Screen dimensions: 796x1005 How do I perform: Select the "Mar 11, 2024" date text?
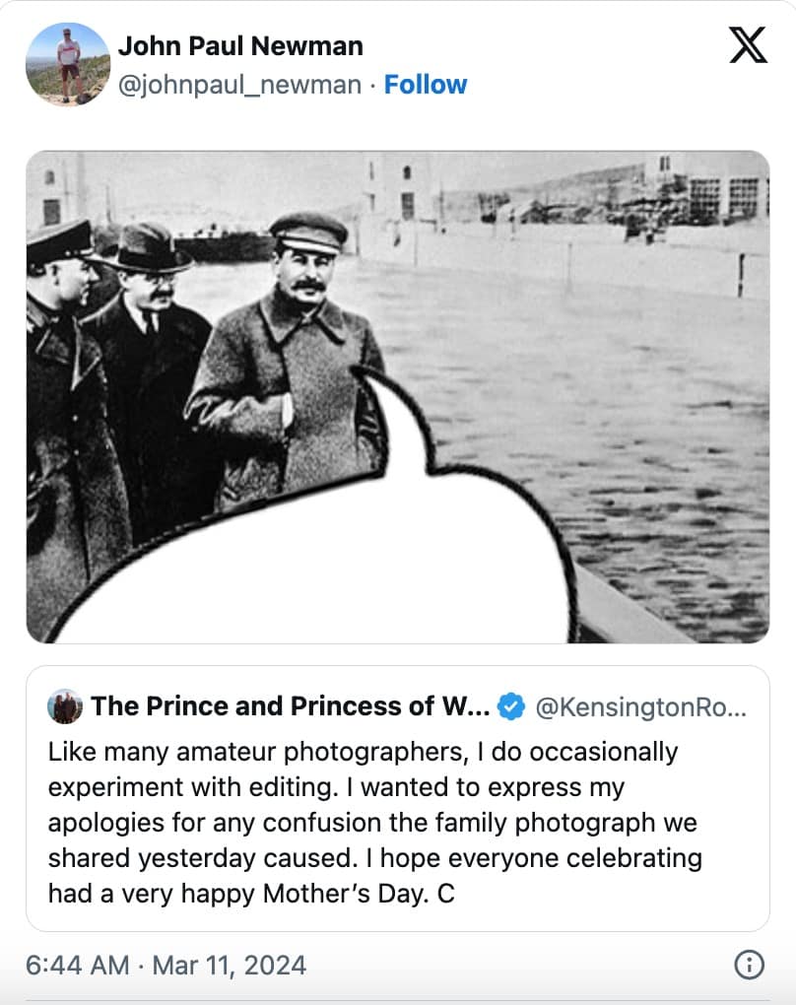click(230, 965)
